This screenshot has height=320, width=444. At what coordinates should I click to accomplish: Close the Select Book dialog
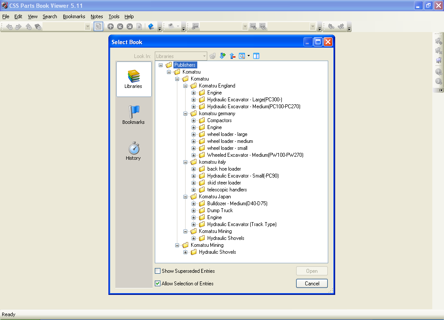coord(328,42)
